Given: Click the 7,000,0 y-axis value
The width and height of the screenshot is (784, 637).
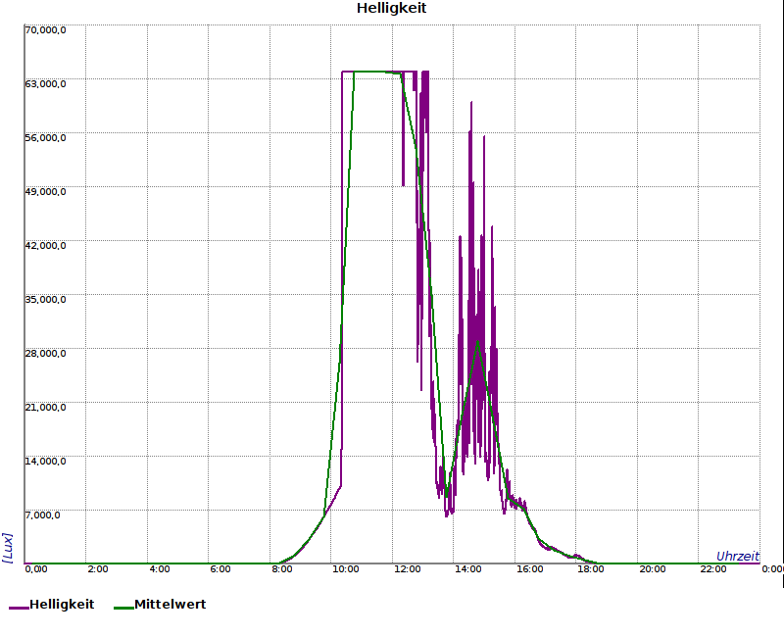Looking at the screenshot, I should pyautogui.click(x=43, y=515).
